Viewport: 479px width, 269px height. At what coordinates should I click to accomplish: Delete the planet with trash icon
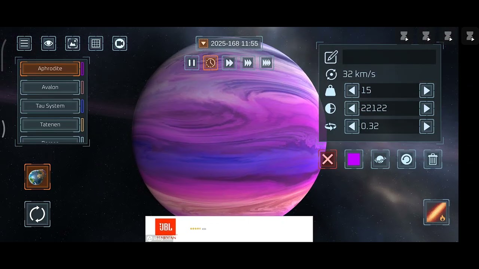coord(433,160)
